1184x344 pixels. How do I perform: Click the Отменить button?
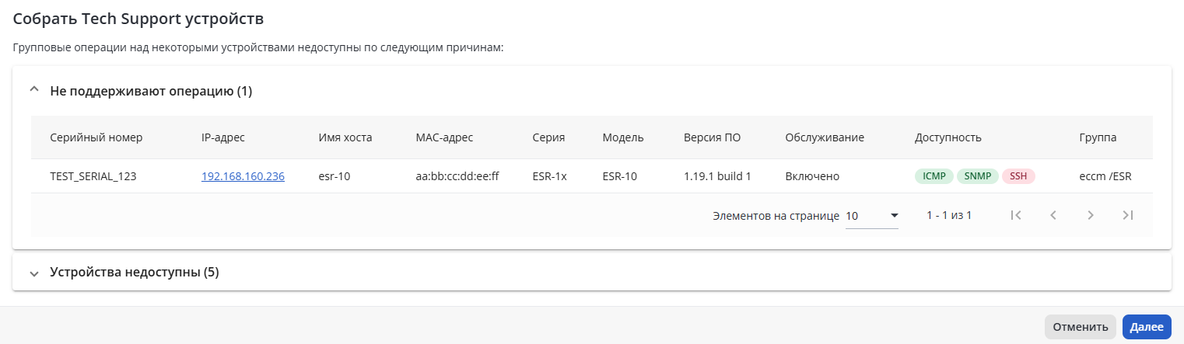click(x=1081, y=327)
